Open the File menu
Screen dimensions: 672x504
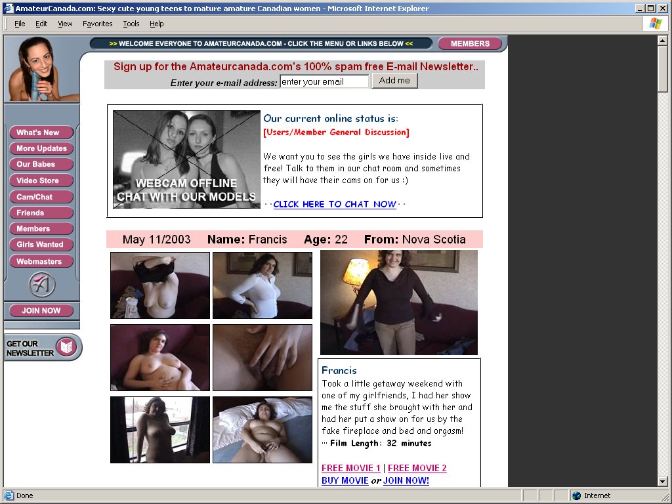point(20,24)
